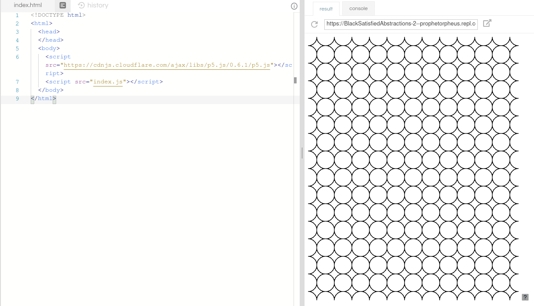Click the history text label
Image resolution: width=534 pixels, height=306 pixels.
click(98, 5)
